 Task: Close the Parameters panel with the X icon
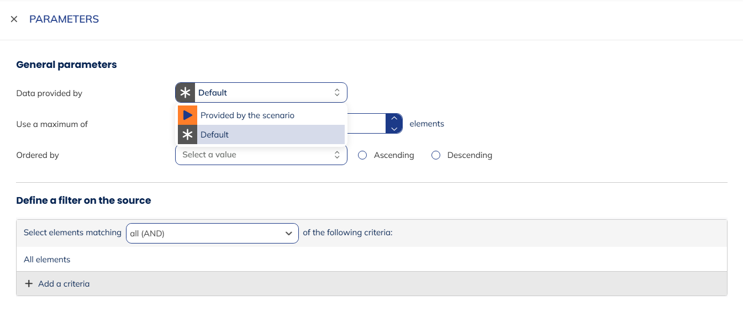tap(14, 19)
